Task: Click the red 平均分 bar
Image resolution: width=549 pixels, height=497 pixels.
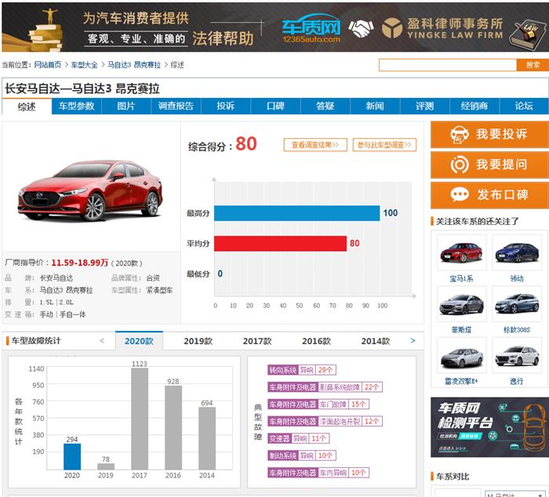Action: click(x=281, y=244)
